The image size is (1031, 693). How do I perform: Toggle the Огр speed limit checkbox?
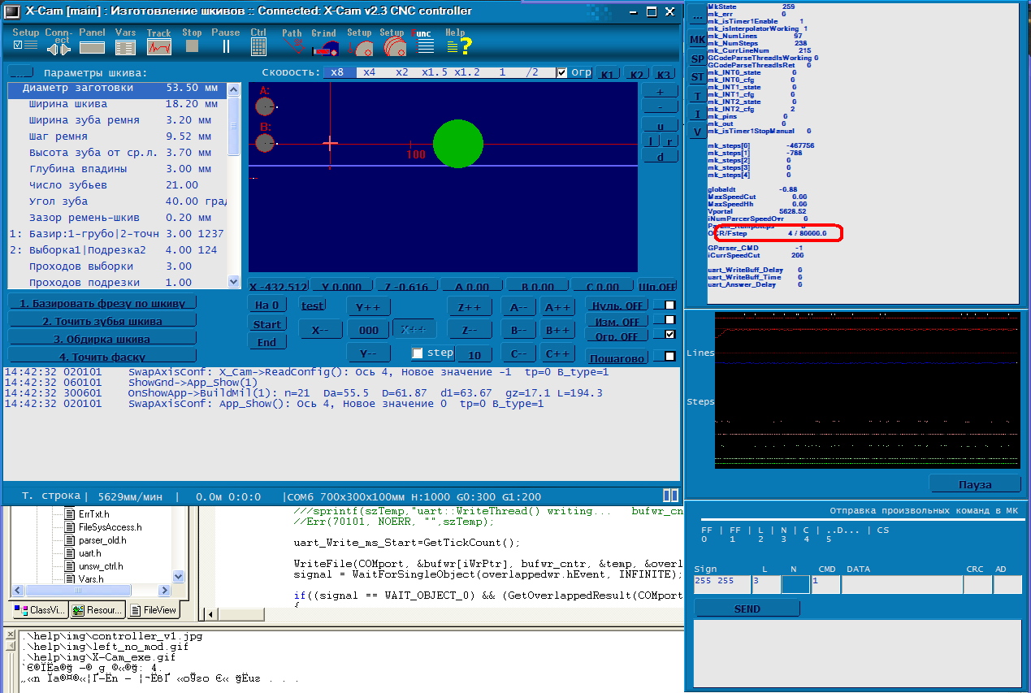point(561,72)
